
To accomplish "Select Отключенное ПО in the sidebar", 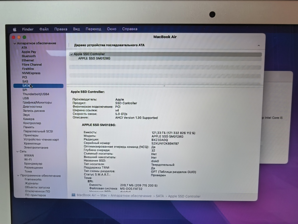I will [x=38, y=191].
